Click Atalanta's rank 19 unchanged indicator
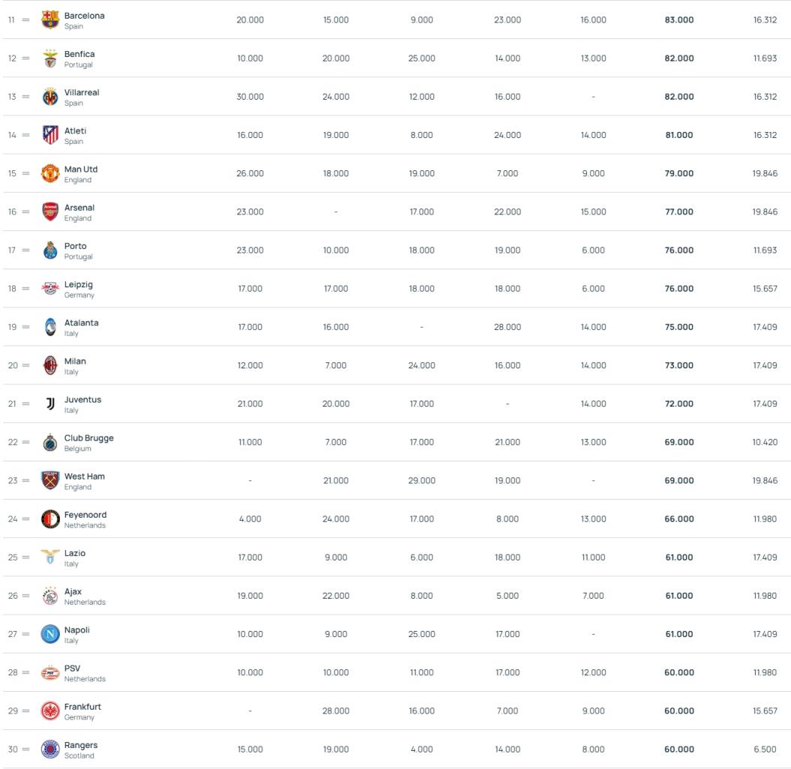The height and width of the screenshot is (769, 791). (26, 327)
